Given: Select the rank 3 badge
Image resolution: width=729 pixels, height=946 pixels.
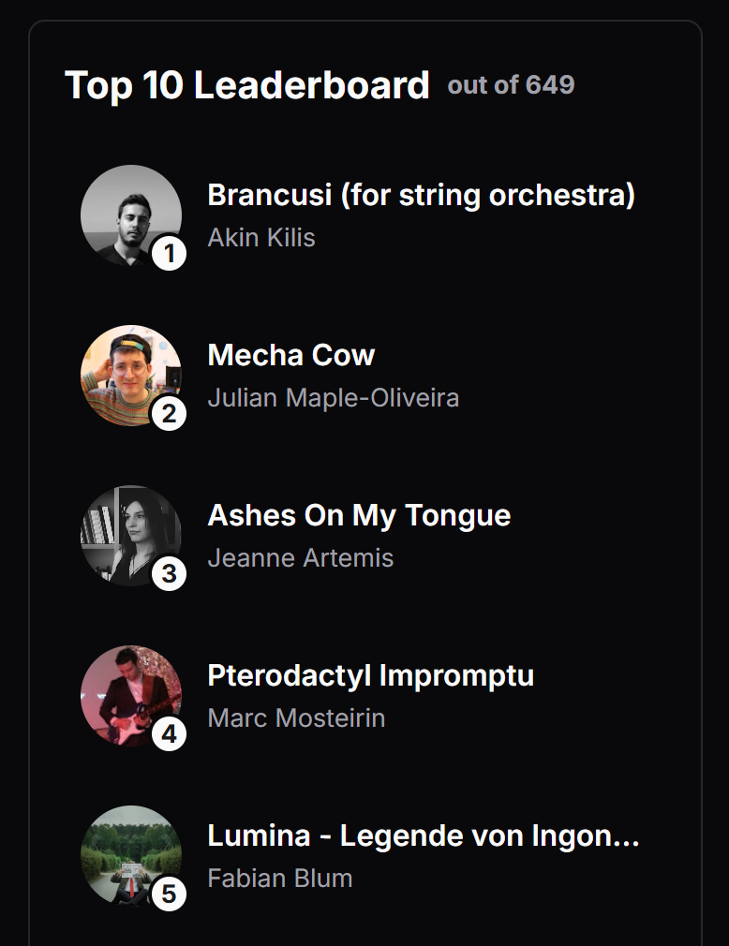Looking at the screenshot, I should [x=169, y=573].
